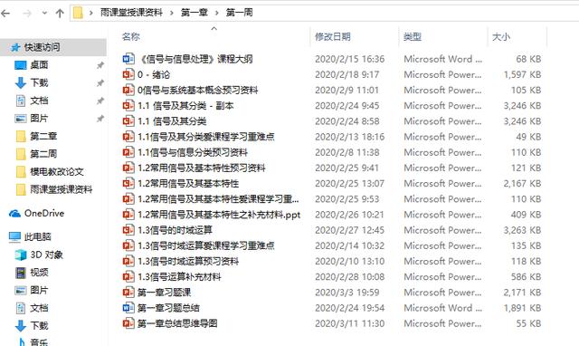Open 图片 under 此电脑
Image resolution: width=579 pixels, height=346 pixels.
click(x=39, y=290)
